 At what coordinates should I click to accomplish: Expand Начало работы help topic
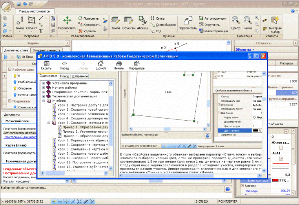tap(44, 88)
